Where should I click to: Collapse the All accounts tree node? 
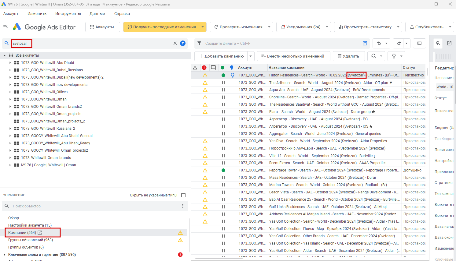[5, 55]
